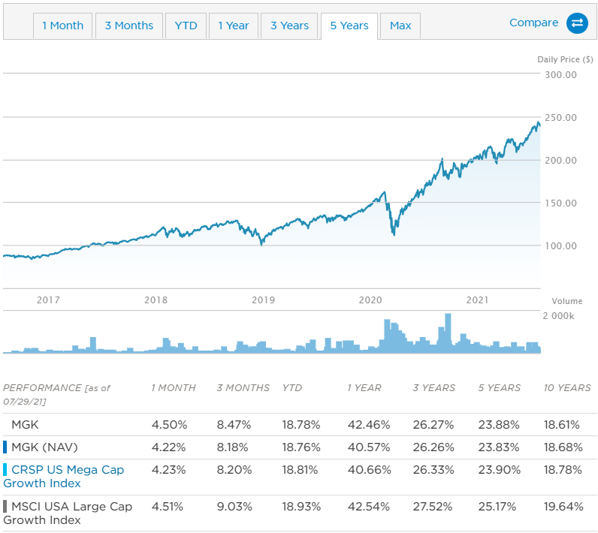
Task: Click CRSP index 3 months value 8.20%
Action: [x=234, y=470]
